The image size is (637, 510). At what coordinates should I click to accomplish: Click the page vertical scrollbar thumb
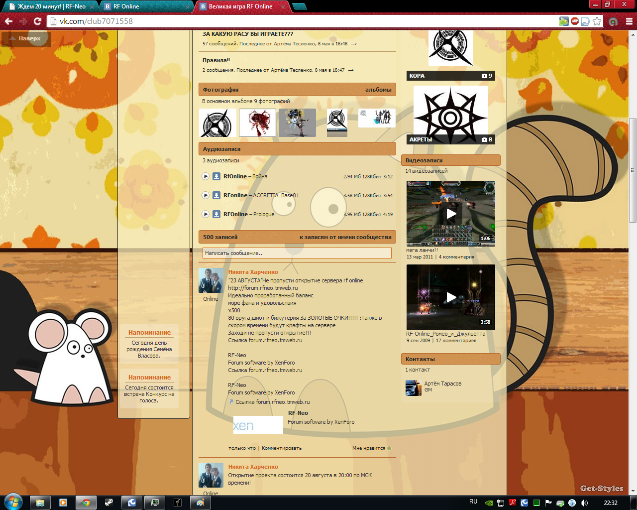tap(633, 169)
